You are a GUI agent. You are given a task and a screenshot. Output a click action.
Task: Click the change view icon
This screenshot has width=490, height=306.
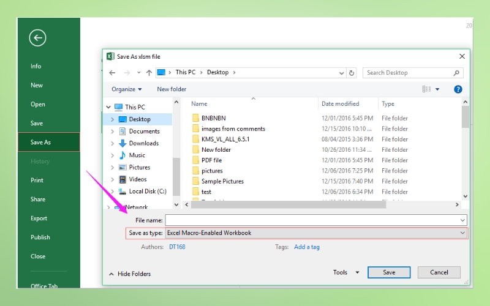coord(426,89)
